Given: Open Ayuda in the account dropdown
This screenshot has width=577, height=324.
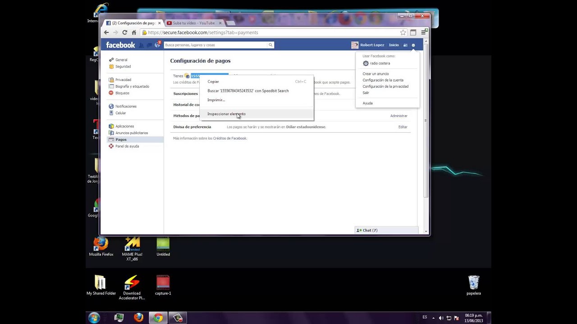Looking at the screenshot, I should tap(367, 103).
